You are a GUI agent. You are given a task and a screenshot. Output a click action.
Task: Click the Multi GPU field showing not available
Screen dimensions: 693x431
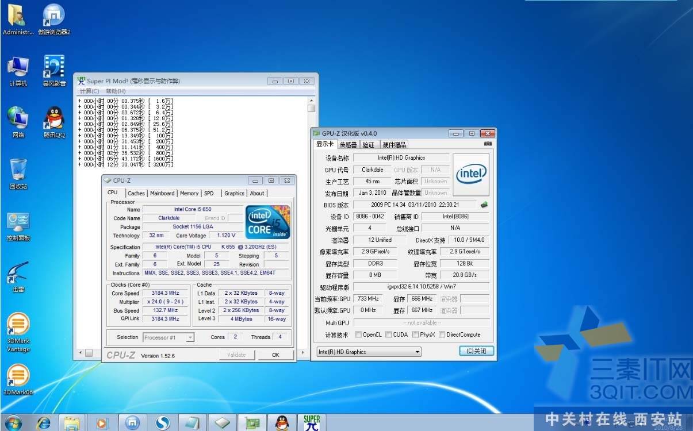pos(422,323)
